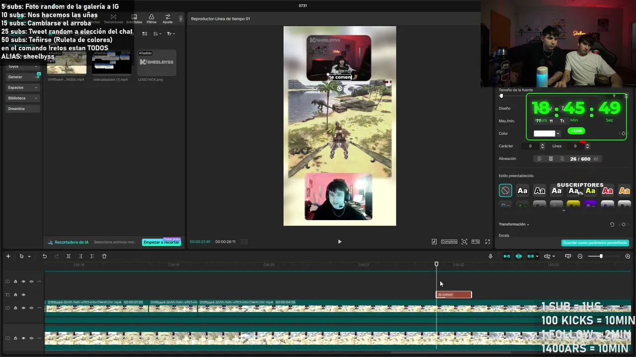The width and height of the screenshot is (636, 357).
Task: Mute the bottom main video track
Action: (x=31, y=338)
